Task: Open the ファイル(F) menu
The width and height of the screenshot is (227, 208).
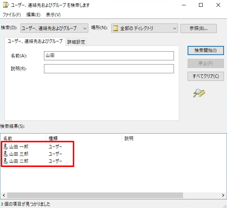Action: [x=12, y=15]
